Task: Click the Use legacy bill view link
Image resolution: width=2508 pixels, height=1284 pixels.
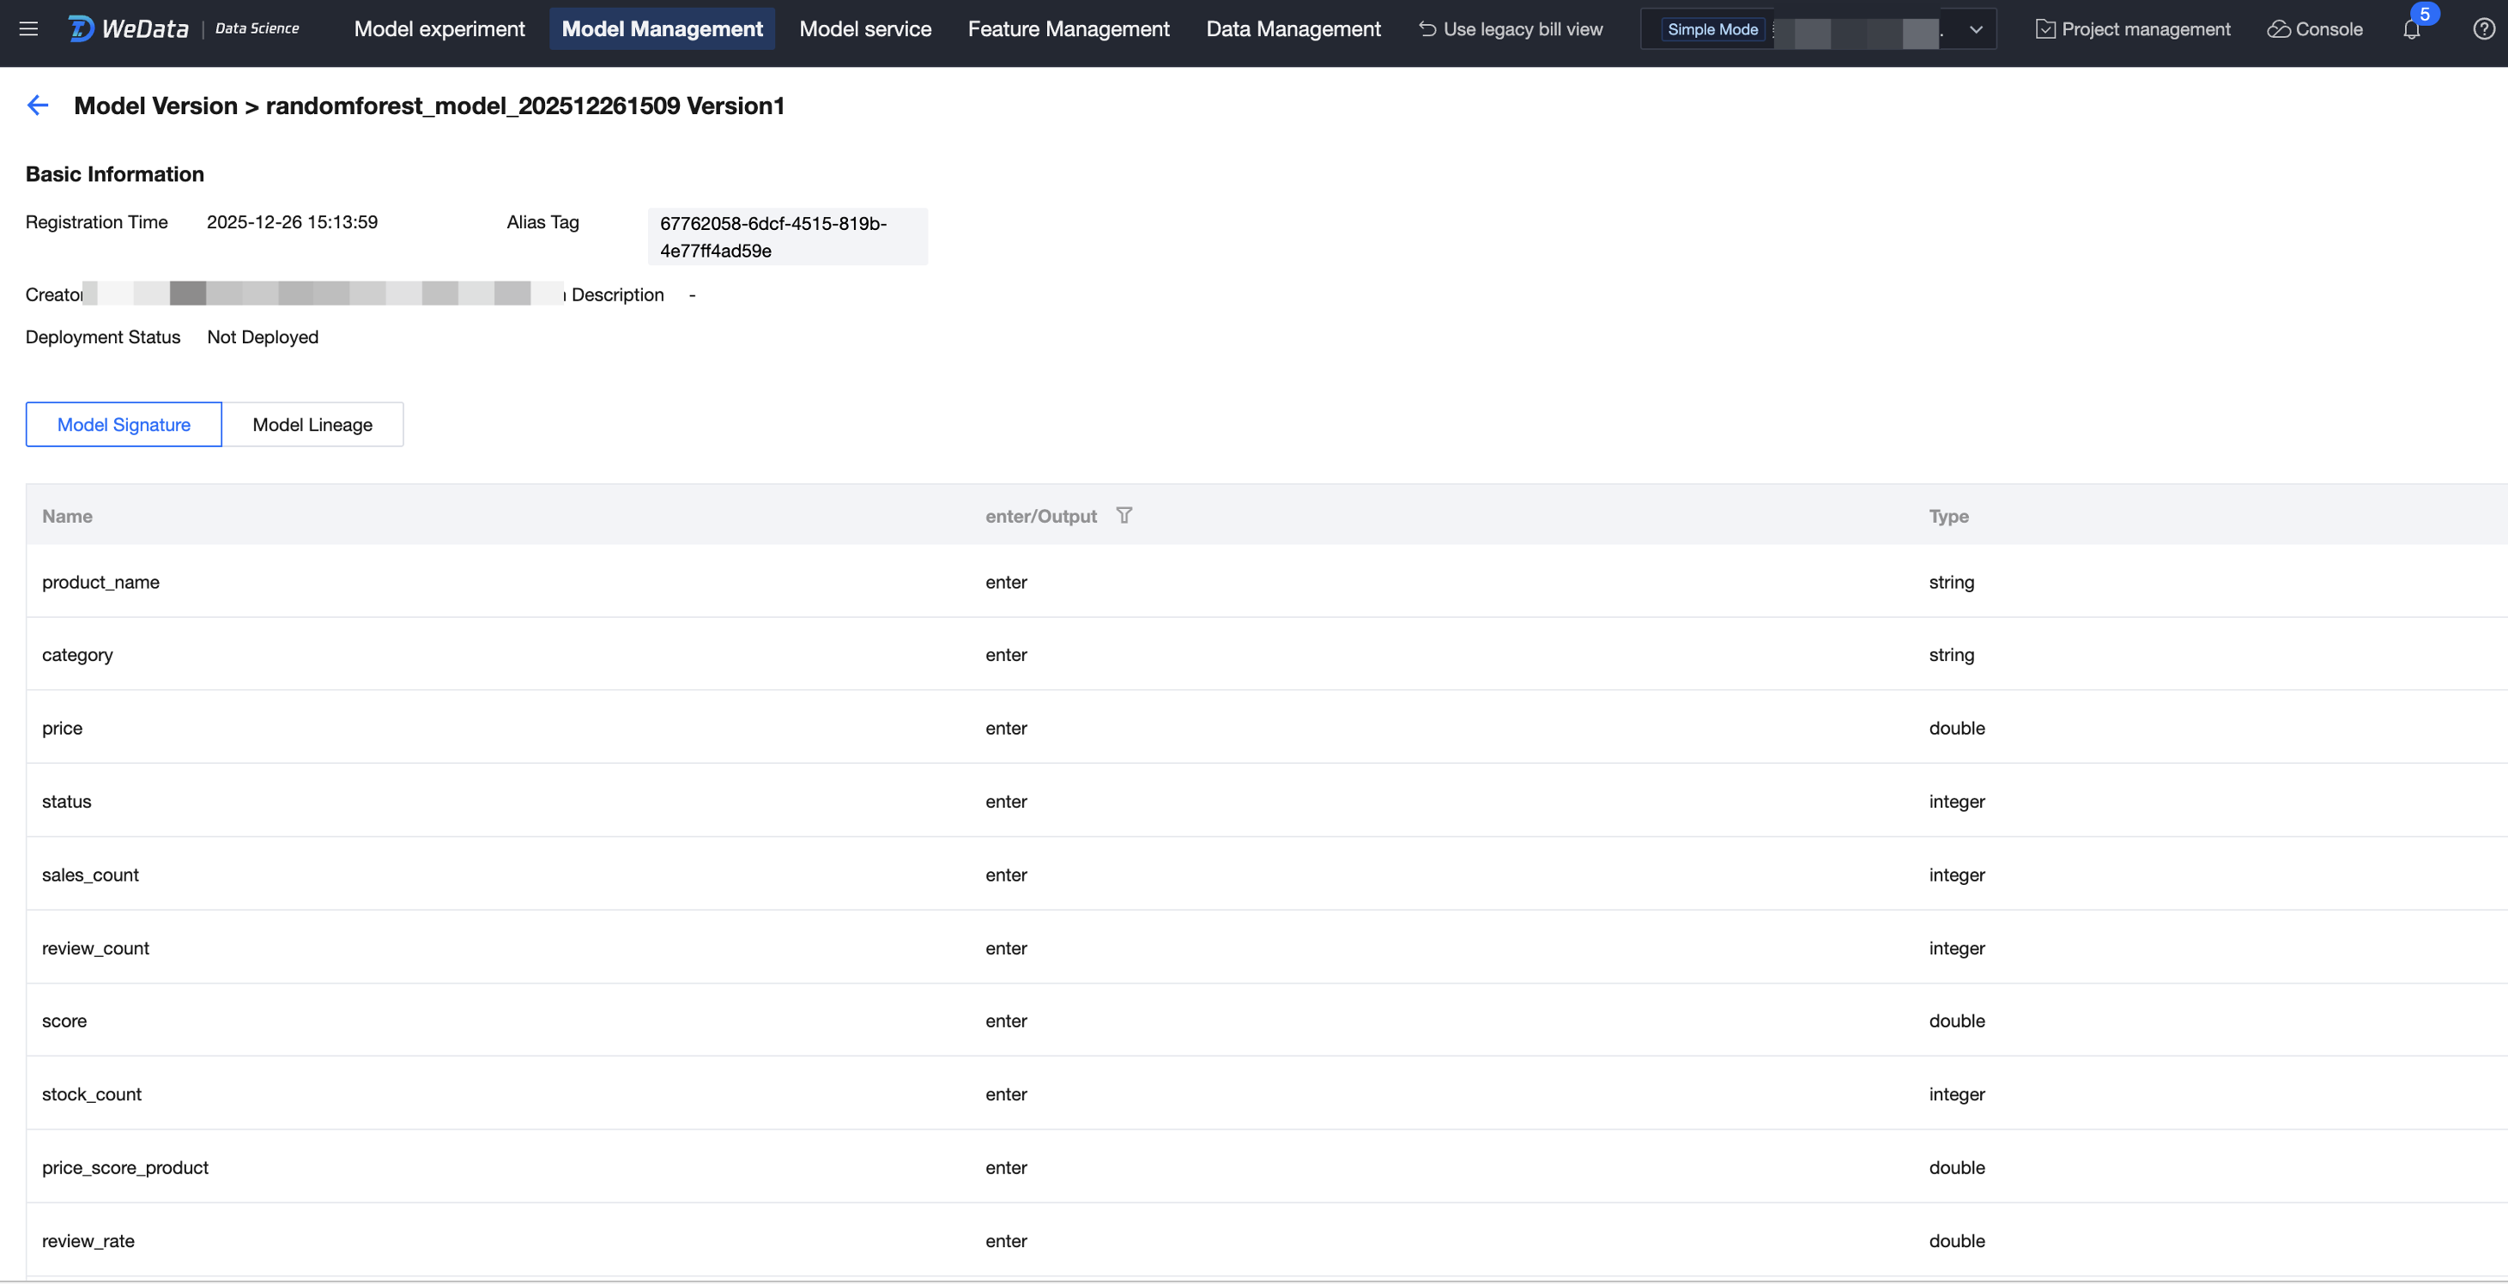Action: [1511, 29]
